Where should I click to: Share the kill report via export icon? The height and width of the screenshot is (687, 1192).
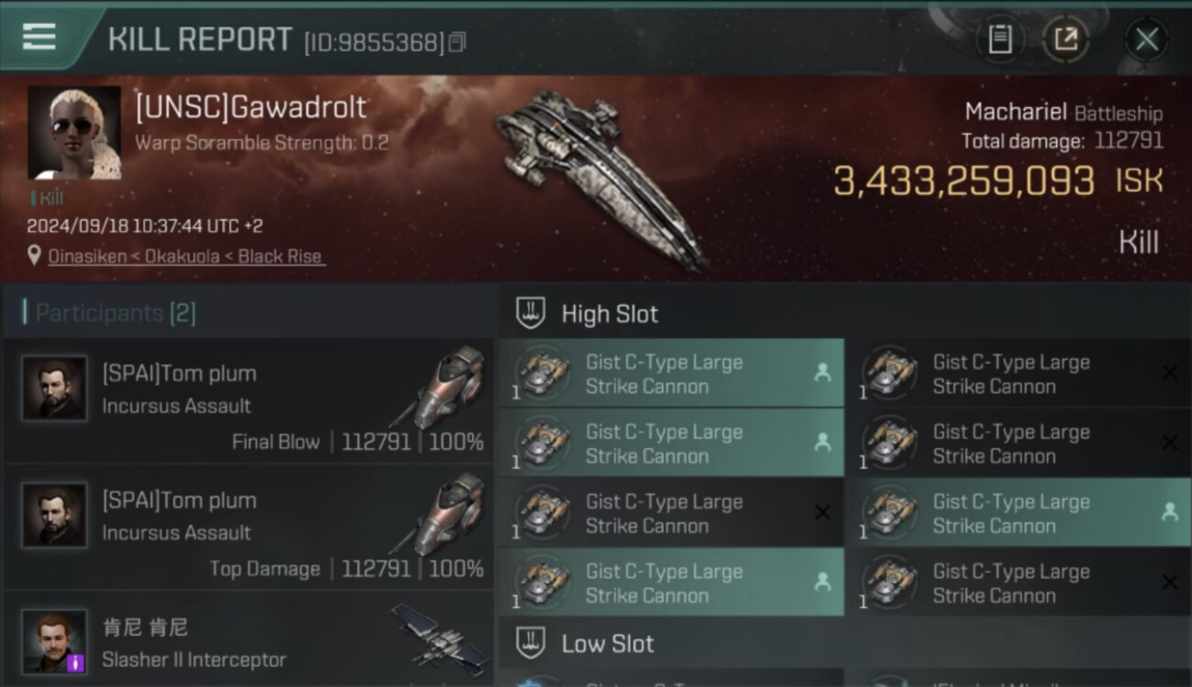coord(1065,39)
